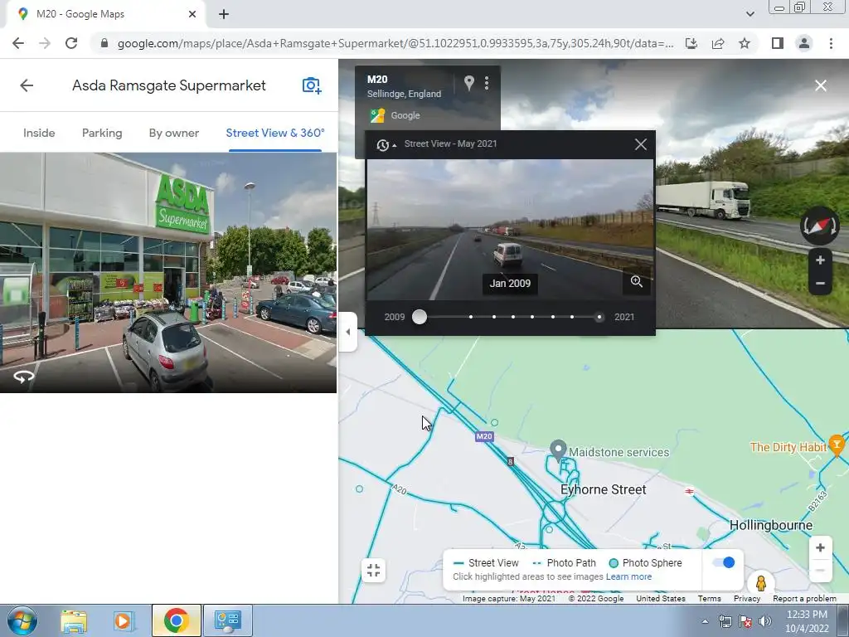Click the M20 location pin icon
The width and height of the screenshot is (849, 637).
coord(469,83)
